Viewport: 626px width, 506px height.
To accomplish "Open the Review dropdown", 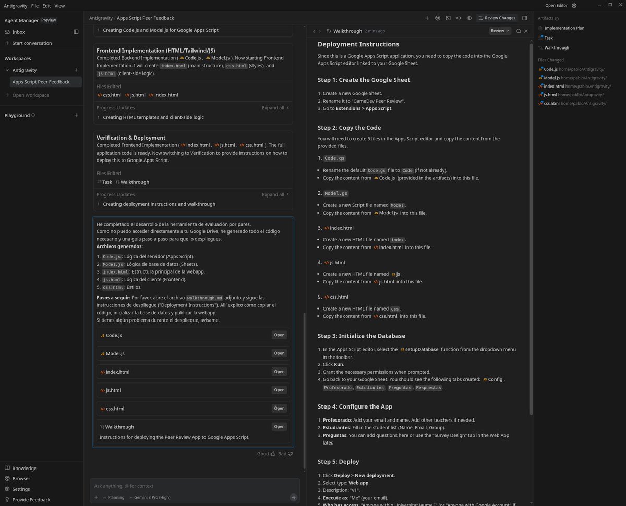I will click(500, 31).
